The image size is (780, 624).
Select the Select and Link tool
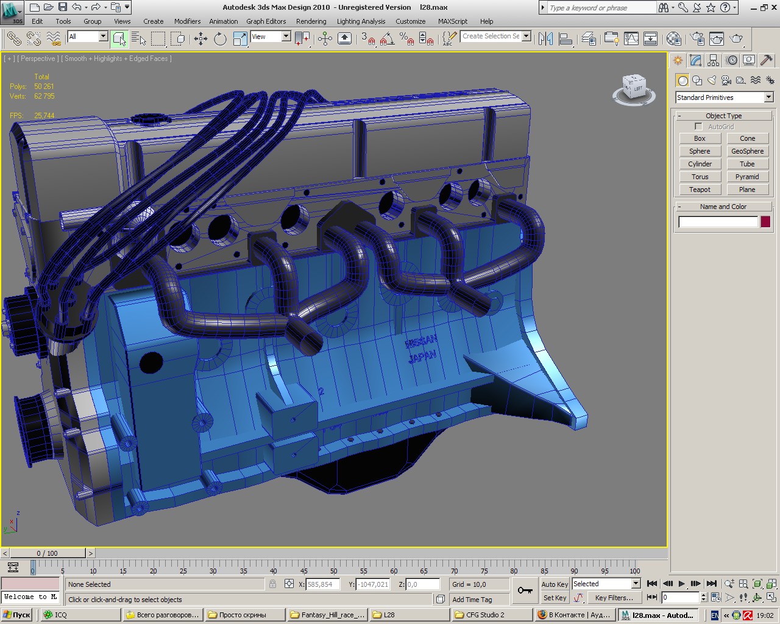click(x=13, y=38)
